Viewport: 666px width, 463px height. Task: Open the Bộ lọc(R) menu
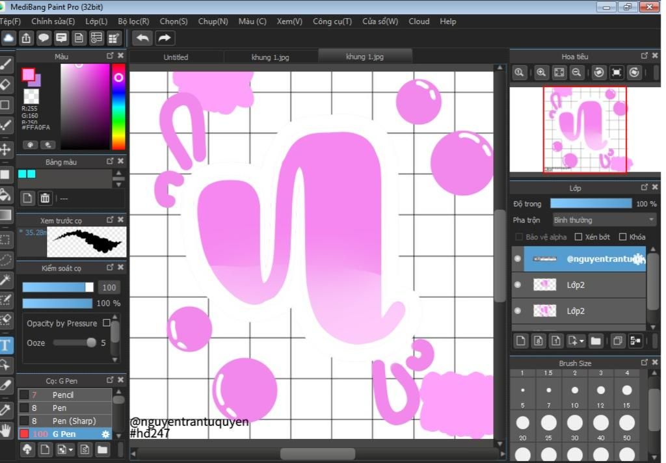[133, 21]
